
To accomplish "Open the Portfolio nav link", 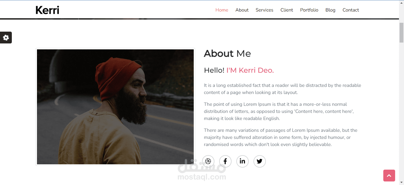I will point(309,10).
